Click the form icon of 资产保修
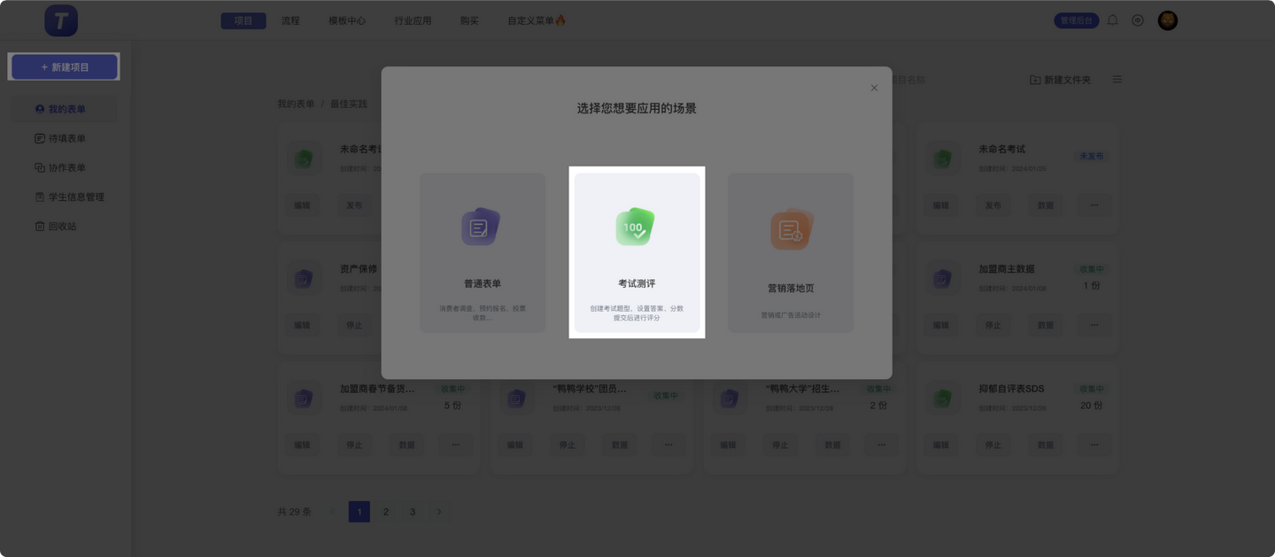 coord(304,279)
